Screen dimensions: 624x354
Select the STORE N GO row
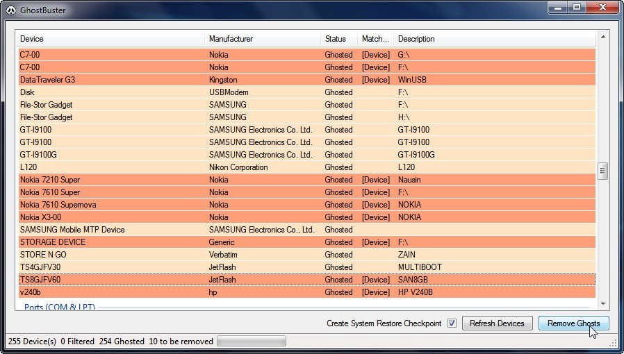click(307, 255)
